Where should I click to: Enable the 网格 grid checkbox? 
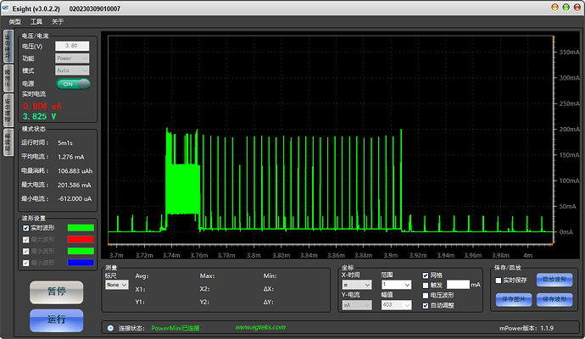(x=426, y=275)
